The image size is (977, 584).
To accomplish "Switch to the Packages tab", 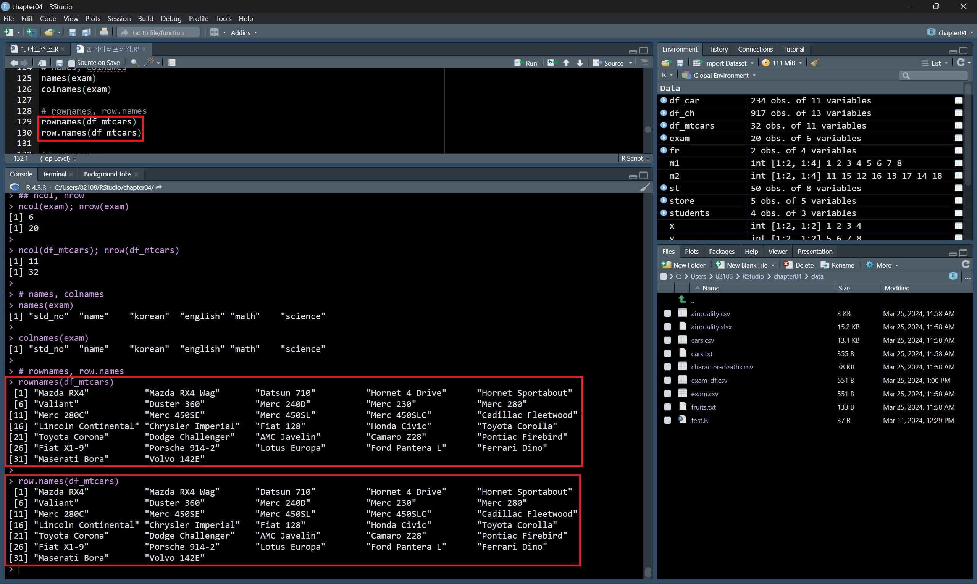I will point(721,252).
